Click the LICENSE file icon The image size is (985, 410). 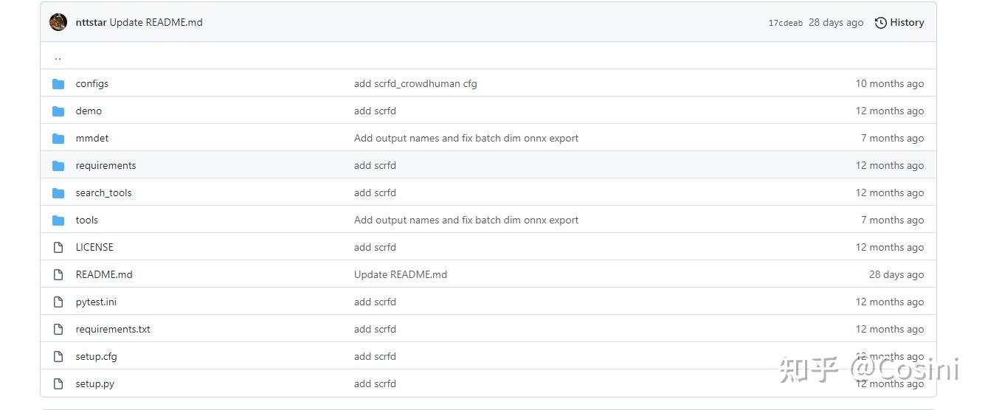(58, 248)
